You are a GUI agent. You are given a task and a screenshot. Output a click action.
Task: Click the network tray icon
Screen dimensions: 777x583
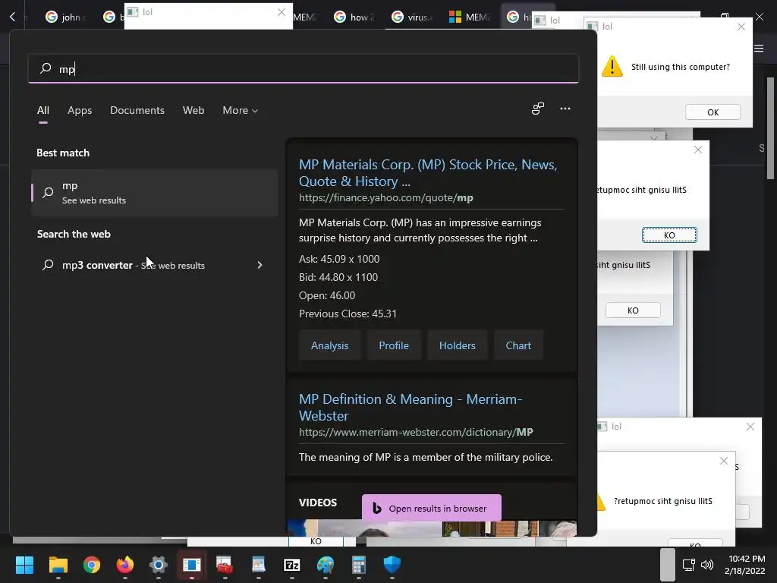(688, 564)
